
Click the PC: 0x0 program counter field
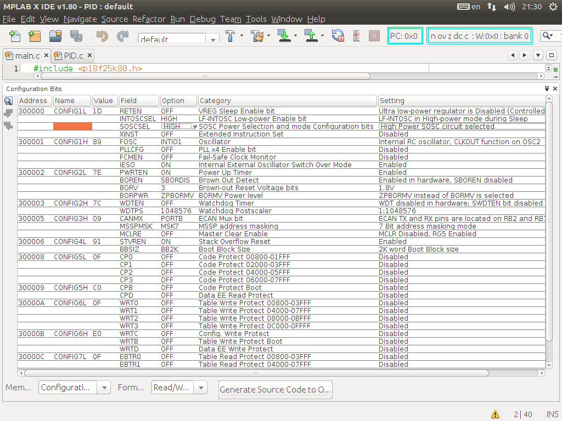pos(405,36)
